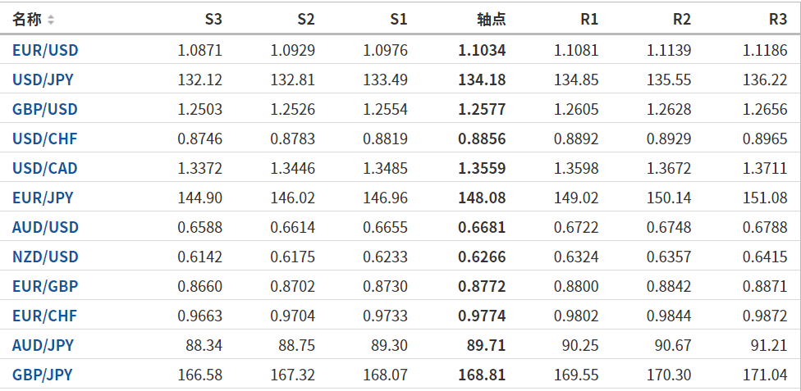Click the R3 column header
This screenshot has height=391, width=801.
(778, 19)
